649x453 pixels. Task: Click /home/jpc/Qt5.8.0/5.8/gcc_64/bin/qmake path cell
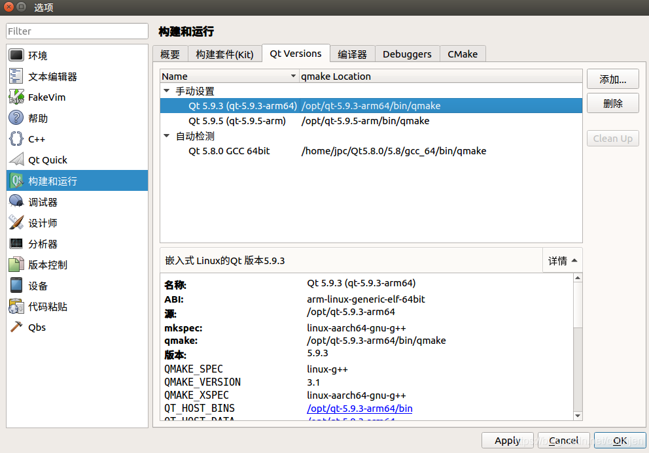(394, 151)
